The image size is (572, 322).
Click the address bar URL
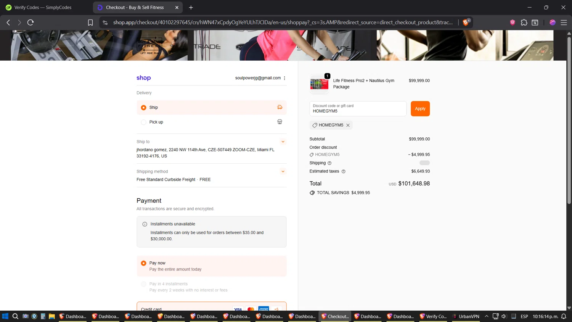tap(283, 23)
